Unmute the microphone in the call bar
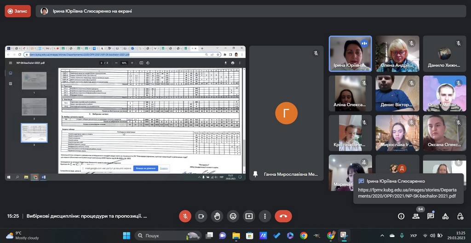The height and width of the screenshot is (243, 471). (x=185, y=216)
